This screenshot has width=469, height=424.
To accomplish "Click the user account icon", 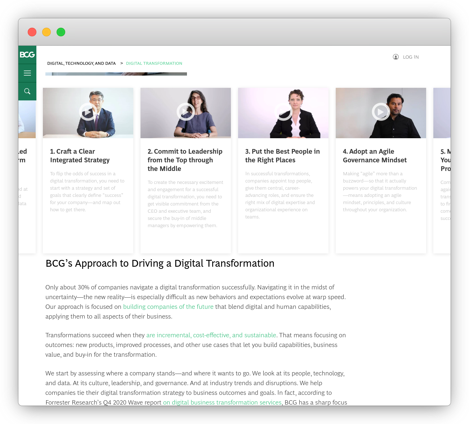I will 396,57.
